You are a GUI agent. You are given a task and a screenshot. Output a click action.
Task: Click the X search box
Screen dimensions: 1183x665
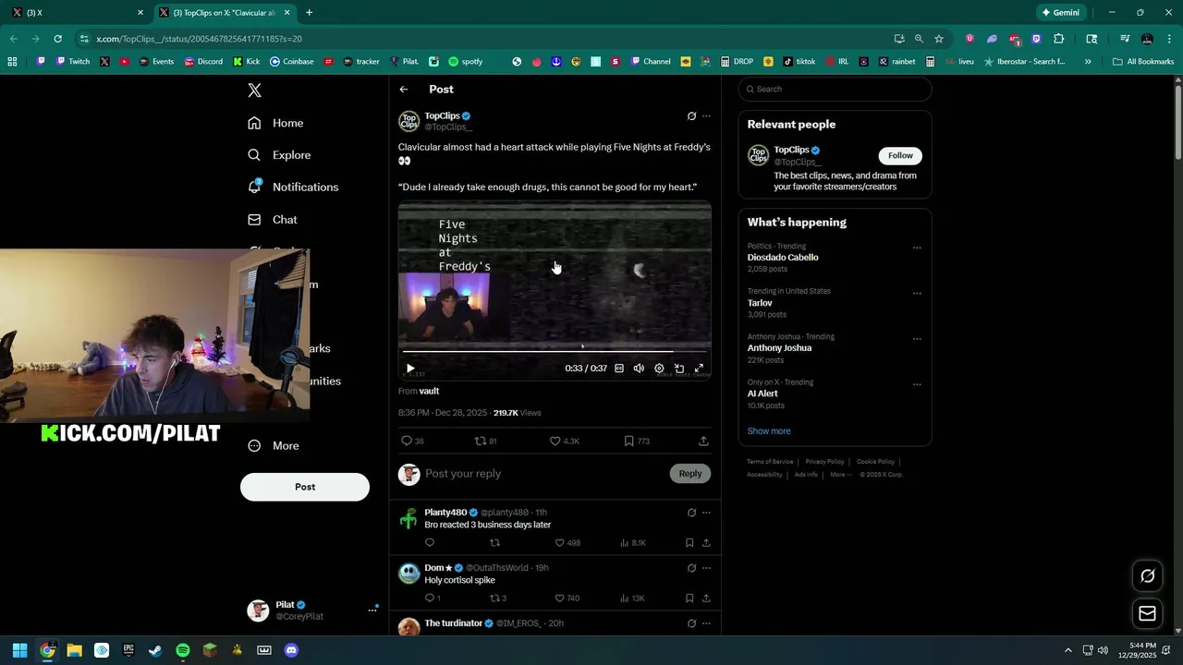(x=835, y=90)
